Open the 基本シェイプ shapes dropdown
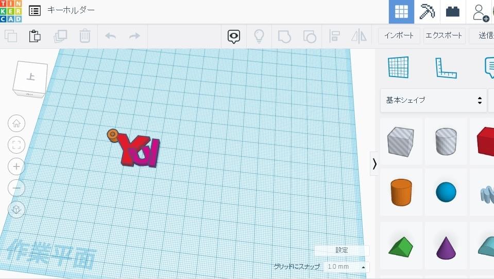This screenshot has height=279, width=494. pyautogui.click(x=434, y=100)
